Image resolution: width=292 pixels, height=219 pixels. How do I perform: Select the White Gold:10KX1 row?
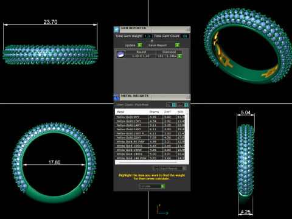[x=150, y=145]
